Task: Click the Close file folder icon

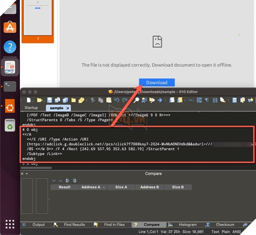Action: coord(74,100)
